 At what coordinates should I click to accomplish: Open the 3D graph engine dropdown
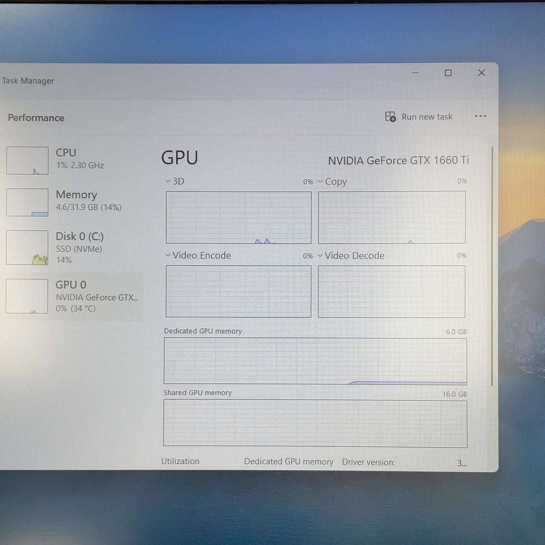tap(168, 181)
